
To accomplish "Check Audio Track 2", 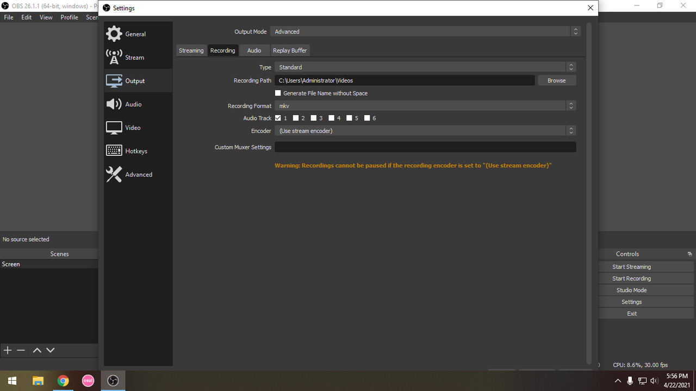I will pyautogui.click(x=296, y=118).
